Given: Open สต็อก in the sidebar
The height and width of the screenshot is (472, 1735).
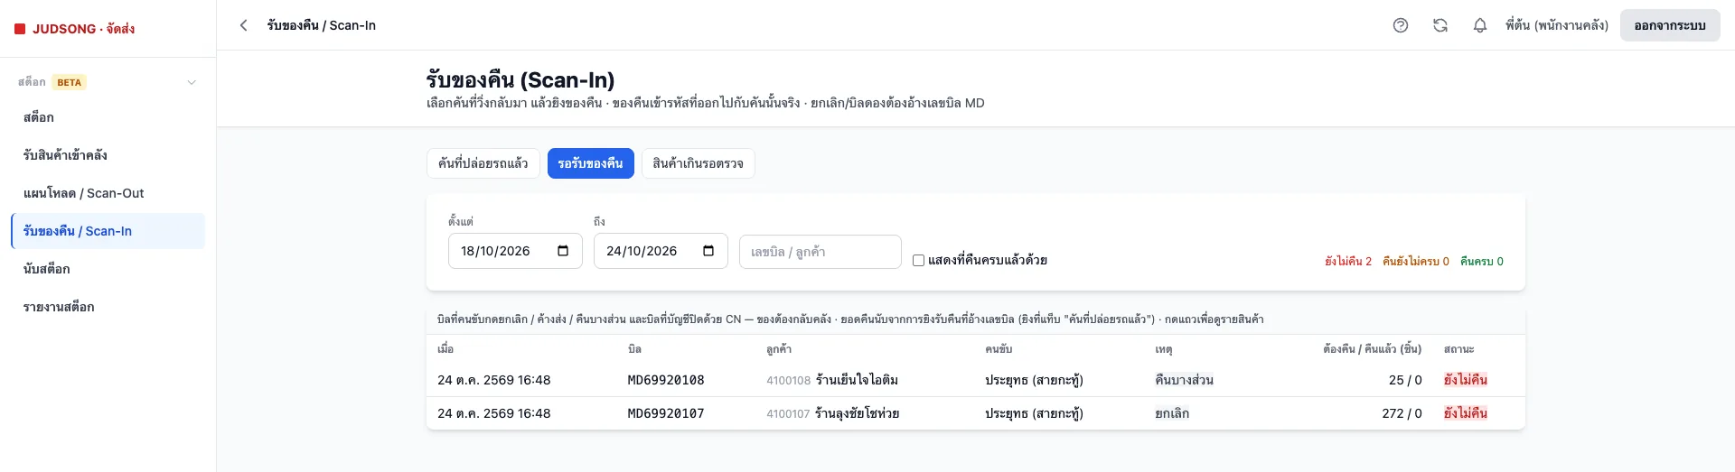Looking at the screenshot, I should coord(108,117).
